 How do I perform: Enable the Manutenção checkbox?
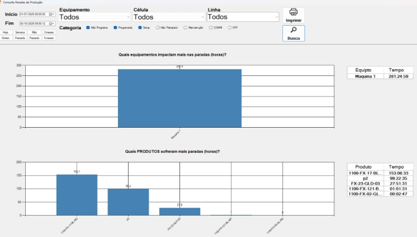185,27
